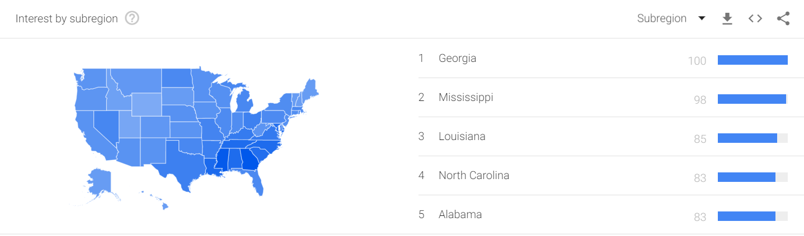Download the subregion data as CSV
This screenshot has width=804, height=236.
[x=727, y=18]
